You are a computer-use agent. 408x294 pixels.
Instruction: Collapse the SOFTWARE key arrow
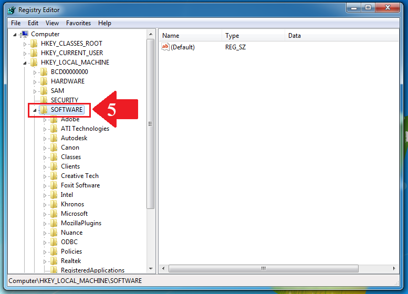(x=35, y=110)
